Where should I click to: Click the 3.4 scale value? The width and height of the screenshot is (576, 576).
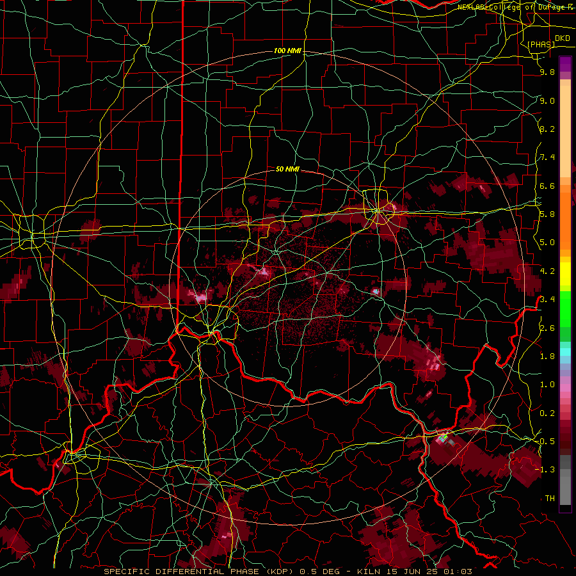point(547,300)
